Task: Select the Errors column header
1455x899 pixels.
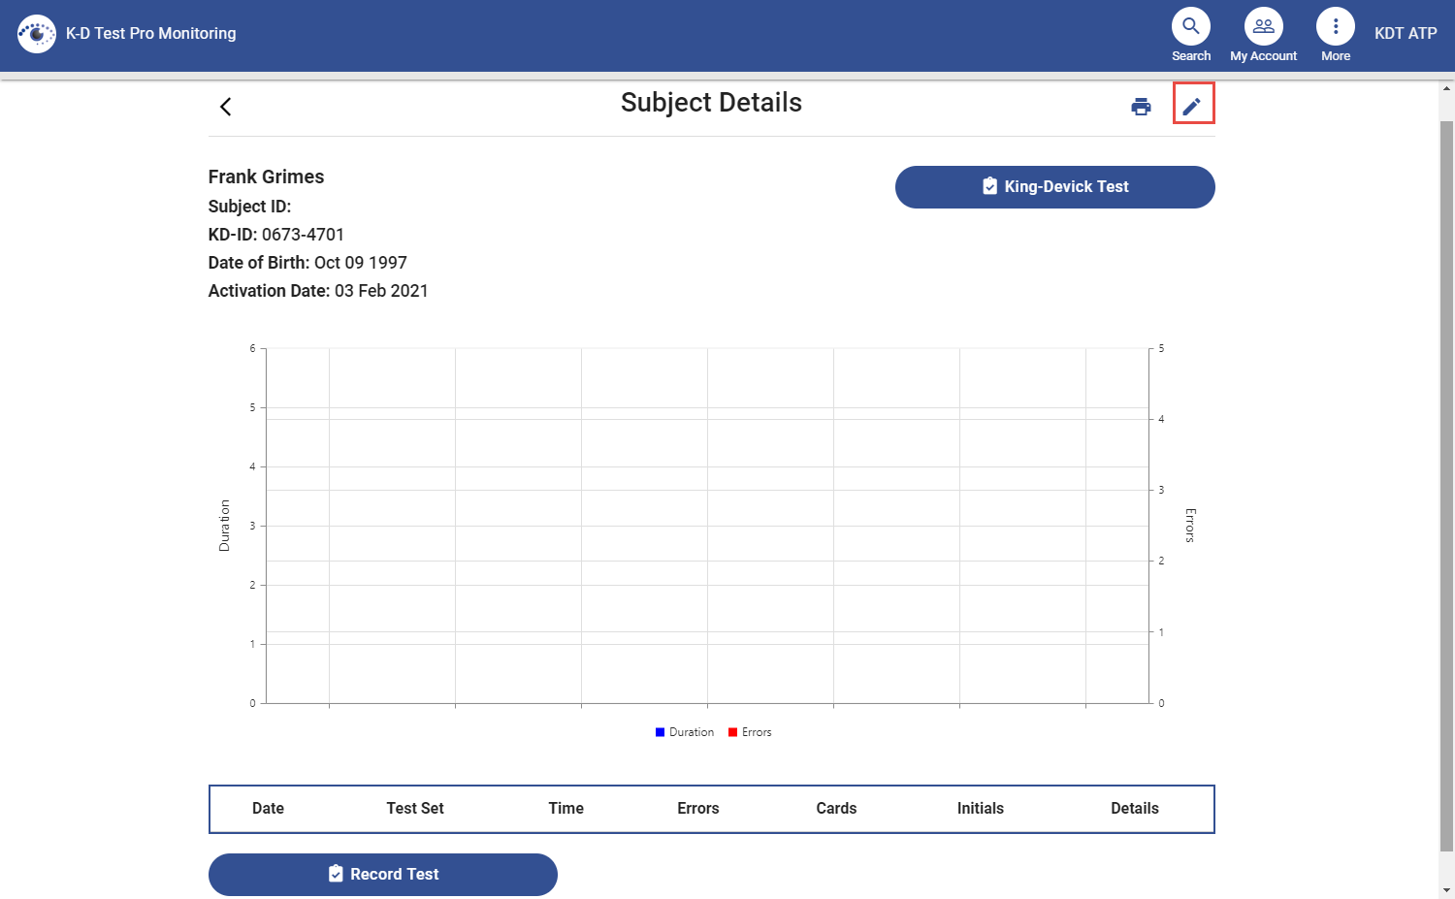Action: tap(697, 808)
